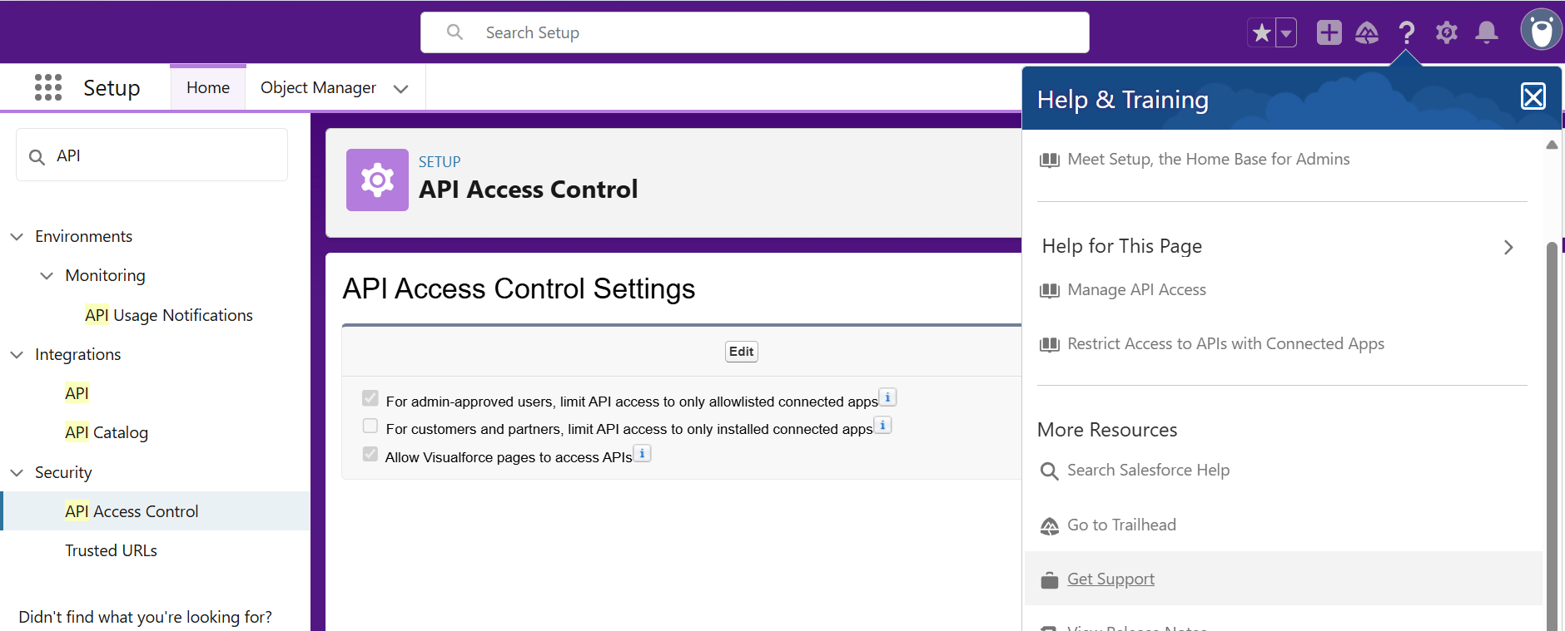Click the Edit button
The height and width of the screenshot is (631, 1565).
click(741, 352)
